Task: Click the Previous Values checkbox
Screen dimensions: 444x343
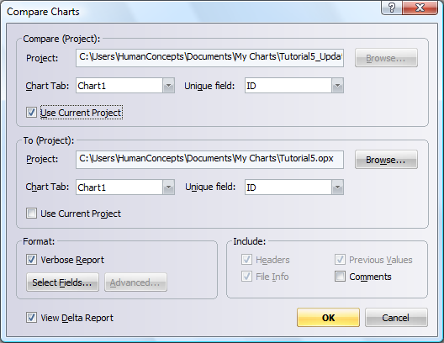Action: pyautogui.click(x=340, y=260)
